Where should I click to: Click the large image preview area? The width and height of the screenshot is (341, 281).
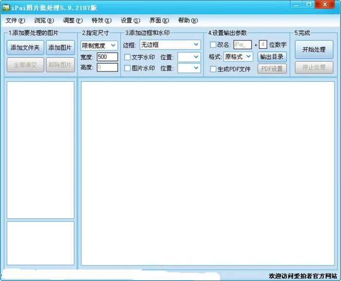pos(208,173)
